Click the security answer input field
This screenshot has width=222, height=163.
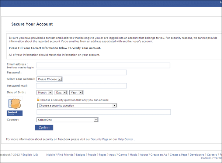104,112
